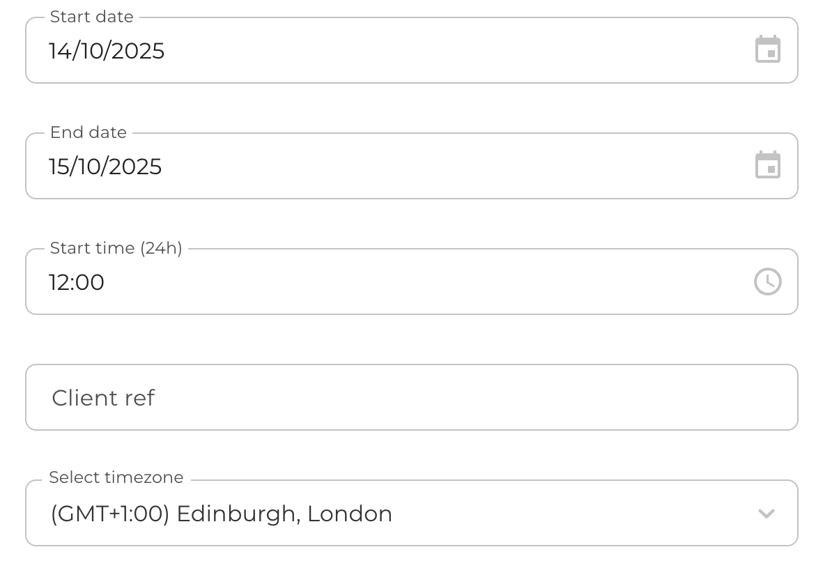Image resolution: width=839 pixels, height=584 pixels.
Task: Select the minutes 00 in Start time
Action: pos(91,282)
